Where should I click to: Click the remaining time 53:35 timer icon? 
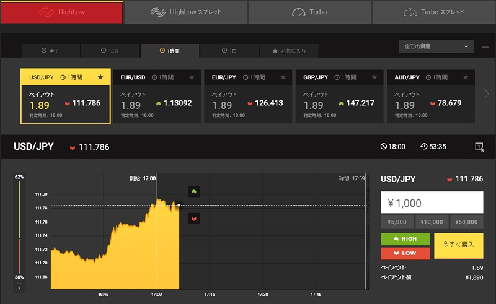click(424, 146)
